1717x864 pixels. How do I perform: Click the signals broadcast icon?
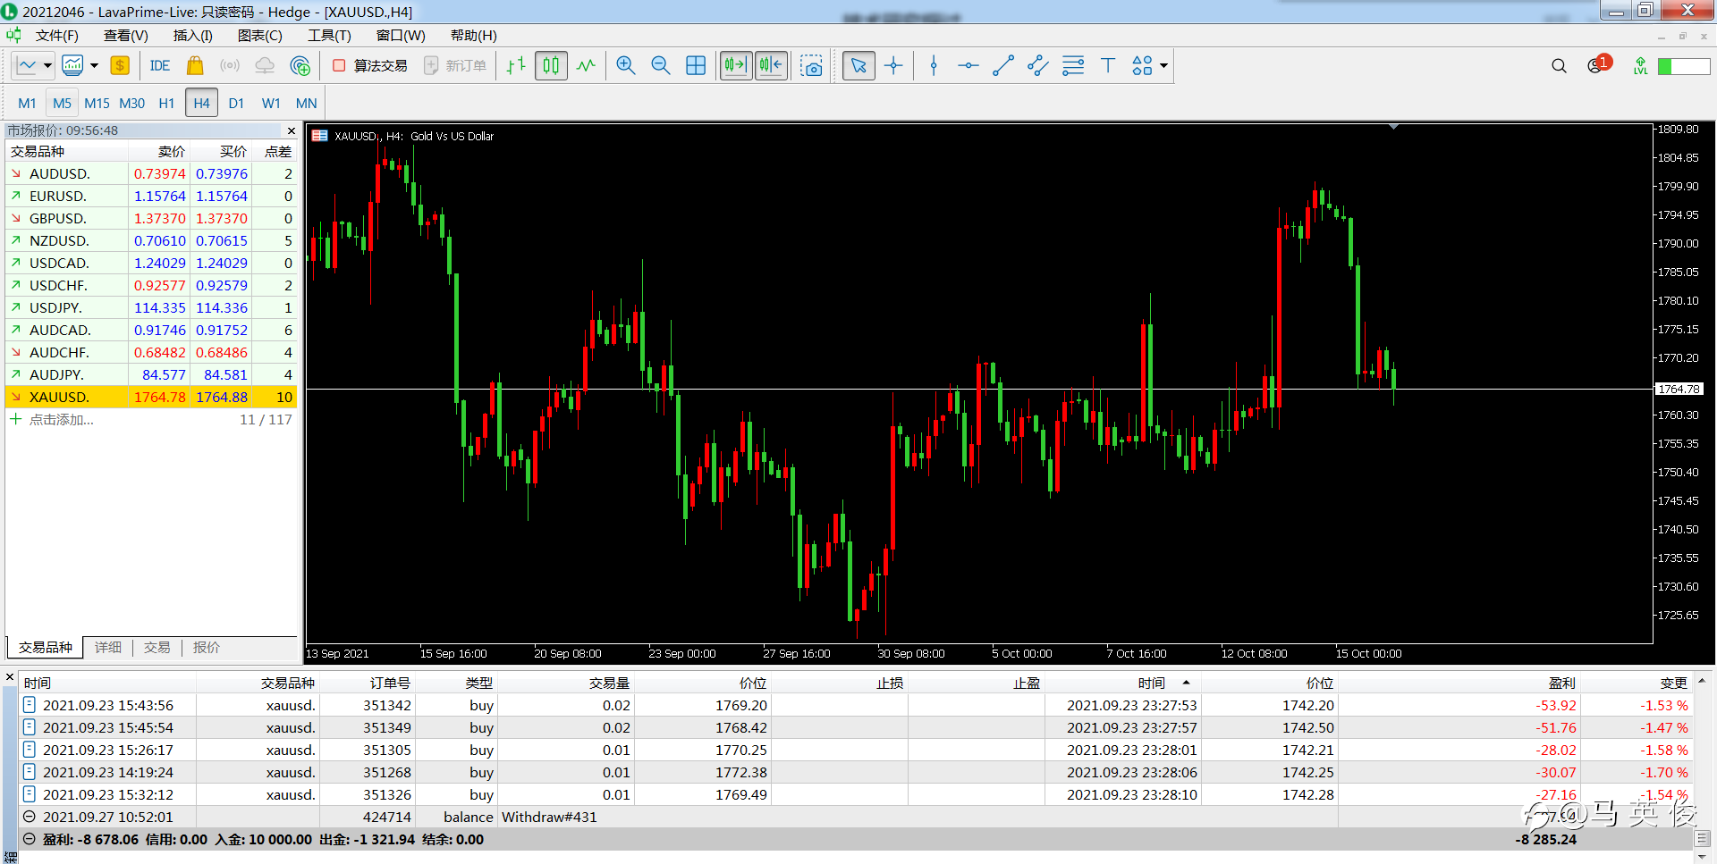(230, 66)
